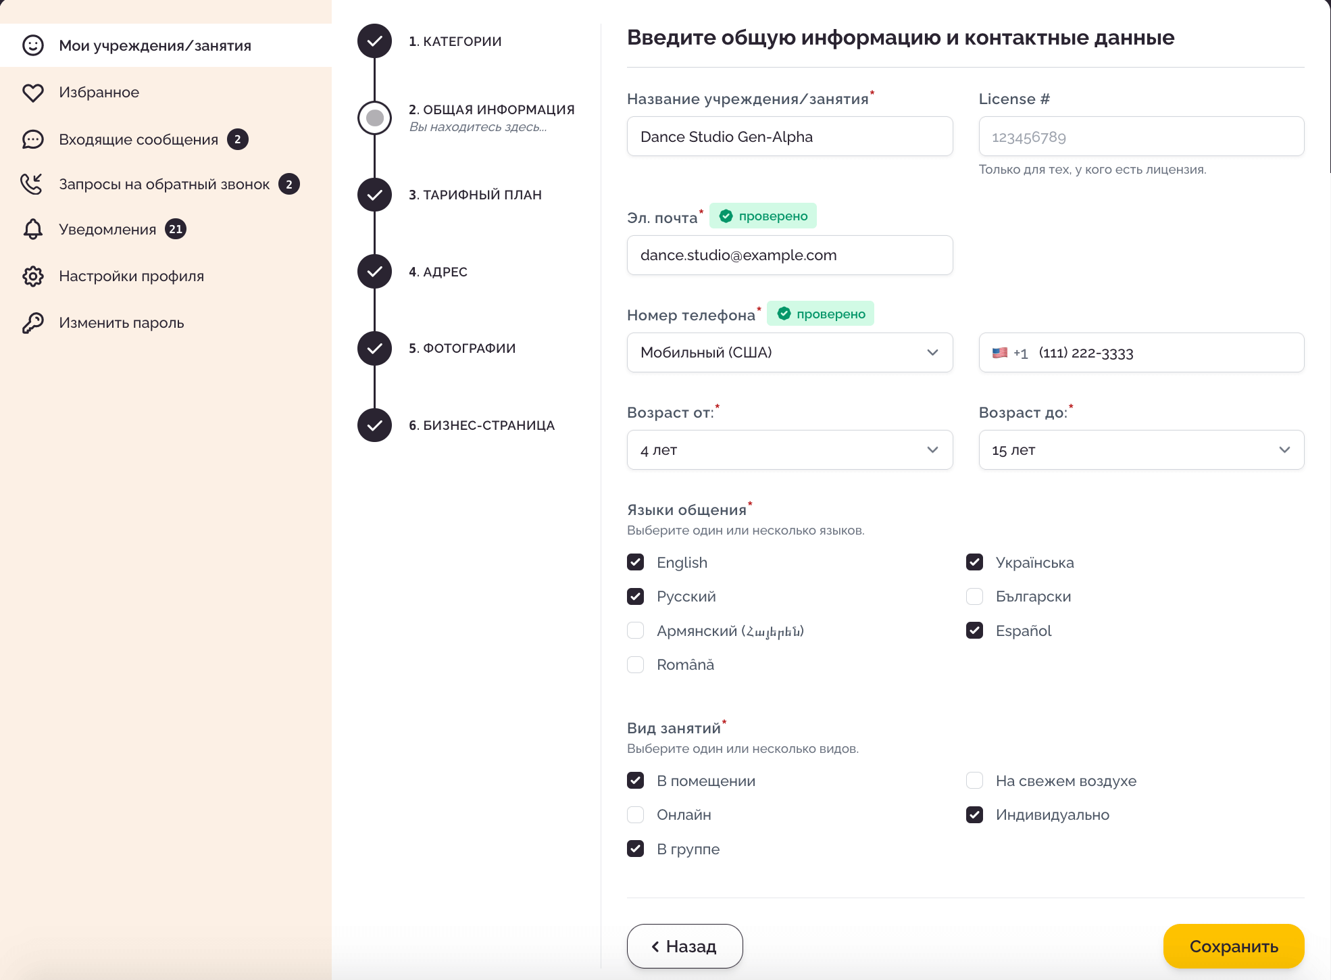Go to step 1. КАТЕГОРИИ label
The width and height of the screenshot is (1331, 980).
coord(455,41)
